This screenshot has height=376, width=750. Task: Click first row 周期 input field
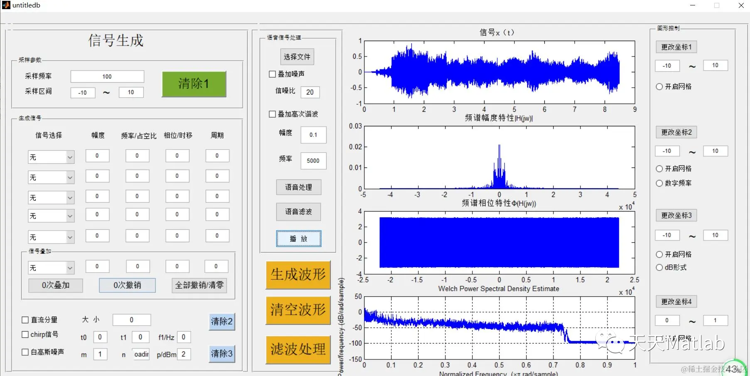(217, 156)
